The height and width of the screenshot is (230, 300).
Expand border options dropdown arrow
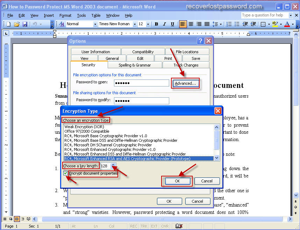pyautogui.click(x=269, y=24)
